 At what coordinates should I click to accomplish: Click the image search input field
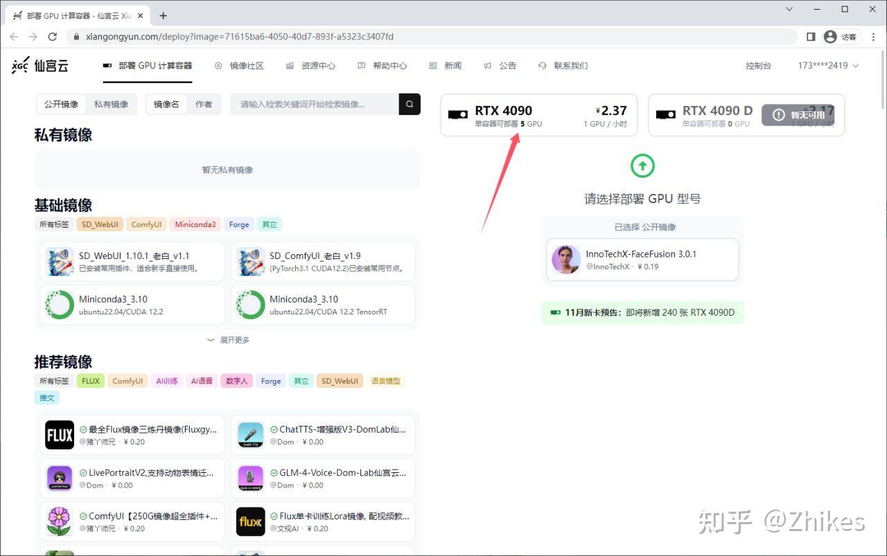pyautogui.click(x=315, y=104)
